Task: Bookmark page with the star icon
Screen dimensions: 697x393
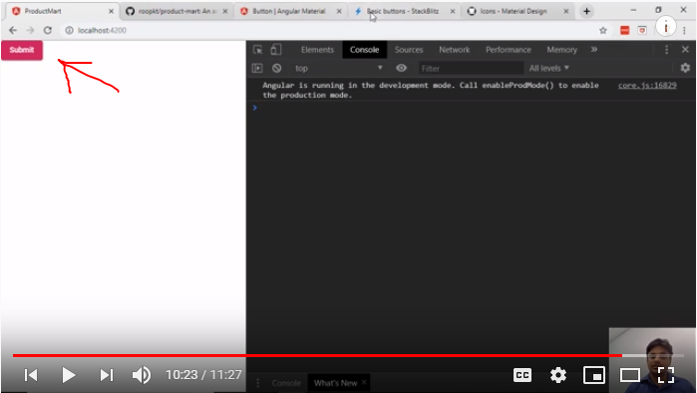Action: pos(602,30)
